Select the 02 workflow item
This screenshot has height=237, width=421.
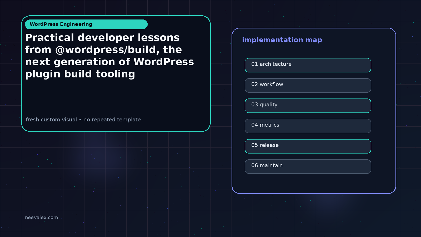[x=308, y=85]
